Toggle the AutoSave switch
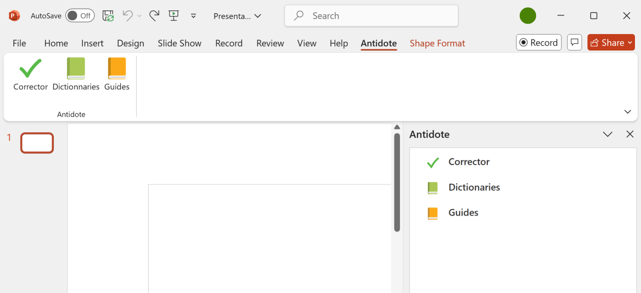The height and width of the screenshot is (293, 641). click(x=80, y=16)
